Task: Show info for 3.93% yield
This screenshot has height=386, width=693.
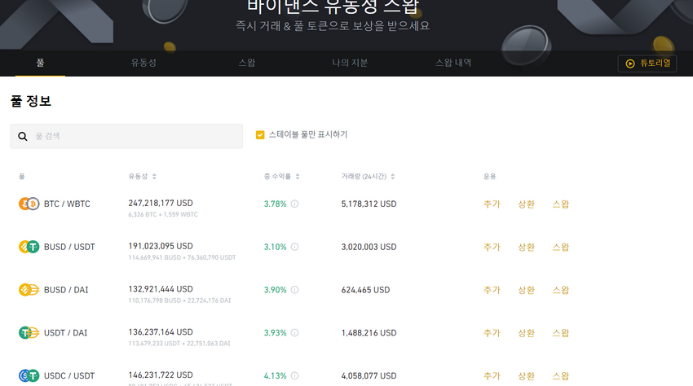Action: pyautogui.click(x=295, y=332)
